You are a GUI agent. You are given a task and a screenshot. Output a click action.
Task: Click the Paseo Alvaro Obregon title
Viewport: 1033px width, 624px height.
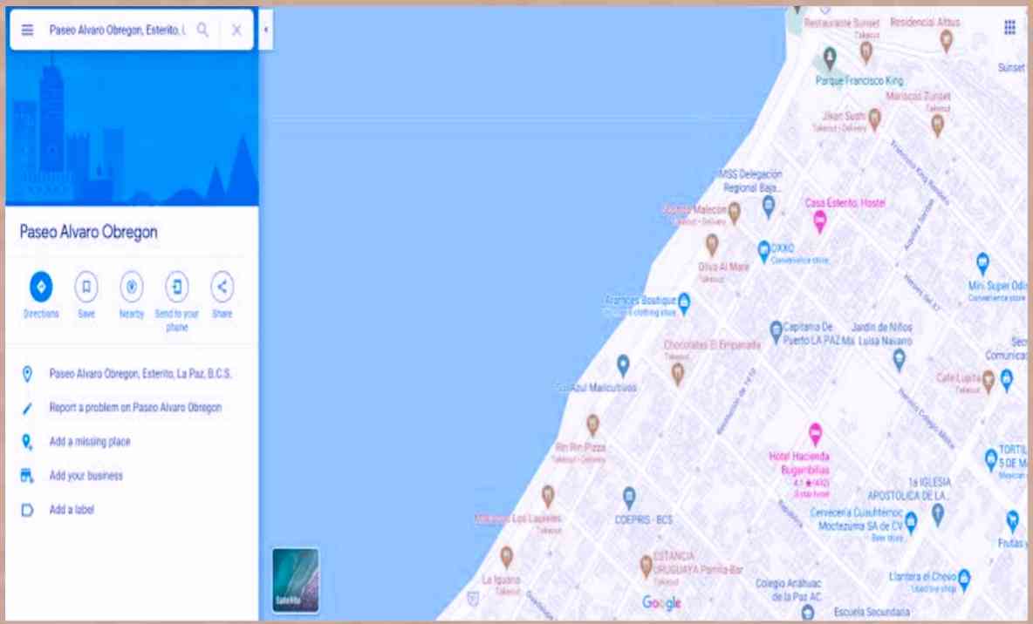[x=88, y=232]
